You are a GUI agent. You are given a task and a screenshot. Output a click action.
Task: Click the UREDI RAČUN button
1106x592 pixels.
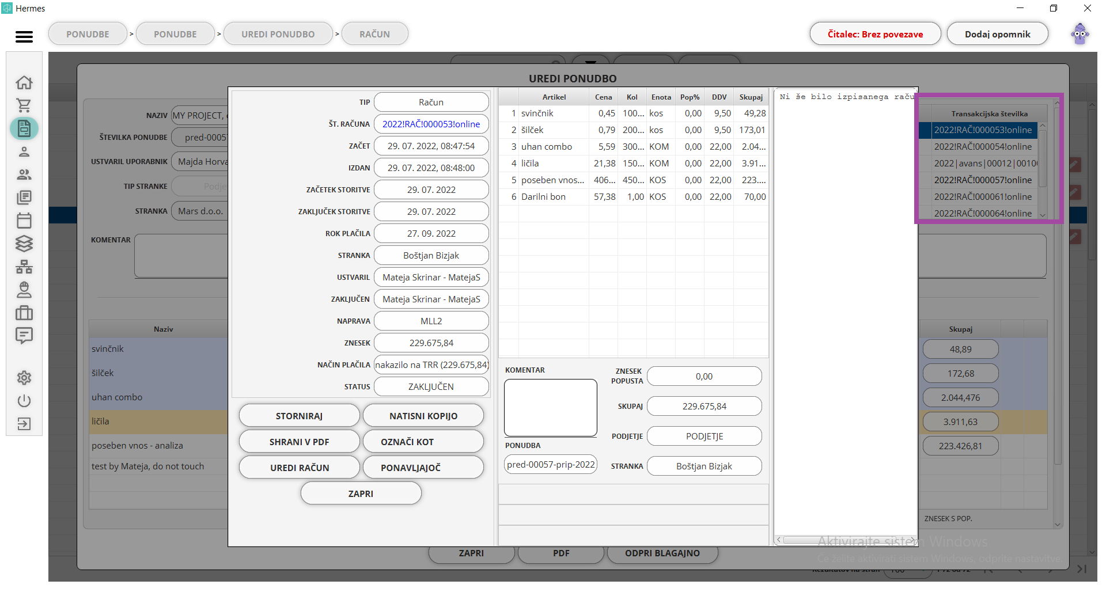pyautogui.click(x=299, y=468)
